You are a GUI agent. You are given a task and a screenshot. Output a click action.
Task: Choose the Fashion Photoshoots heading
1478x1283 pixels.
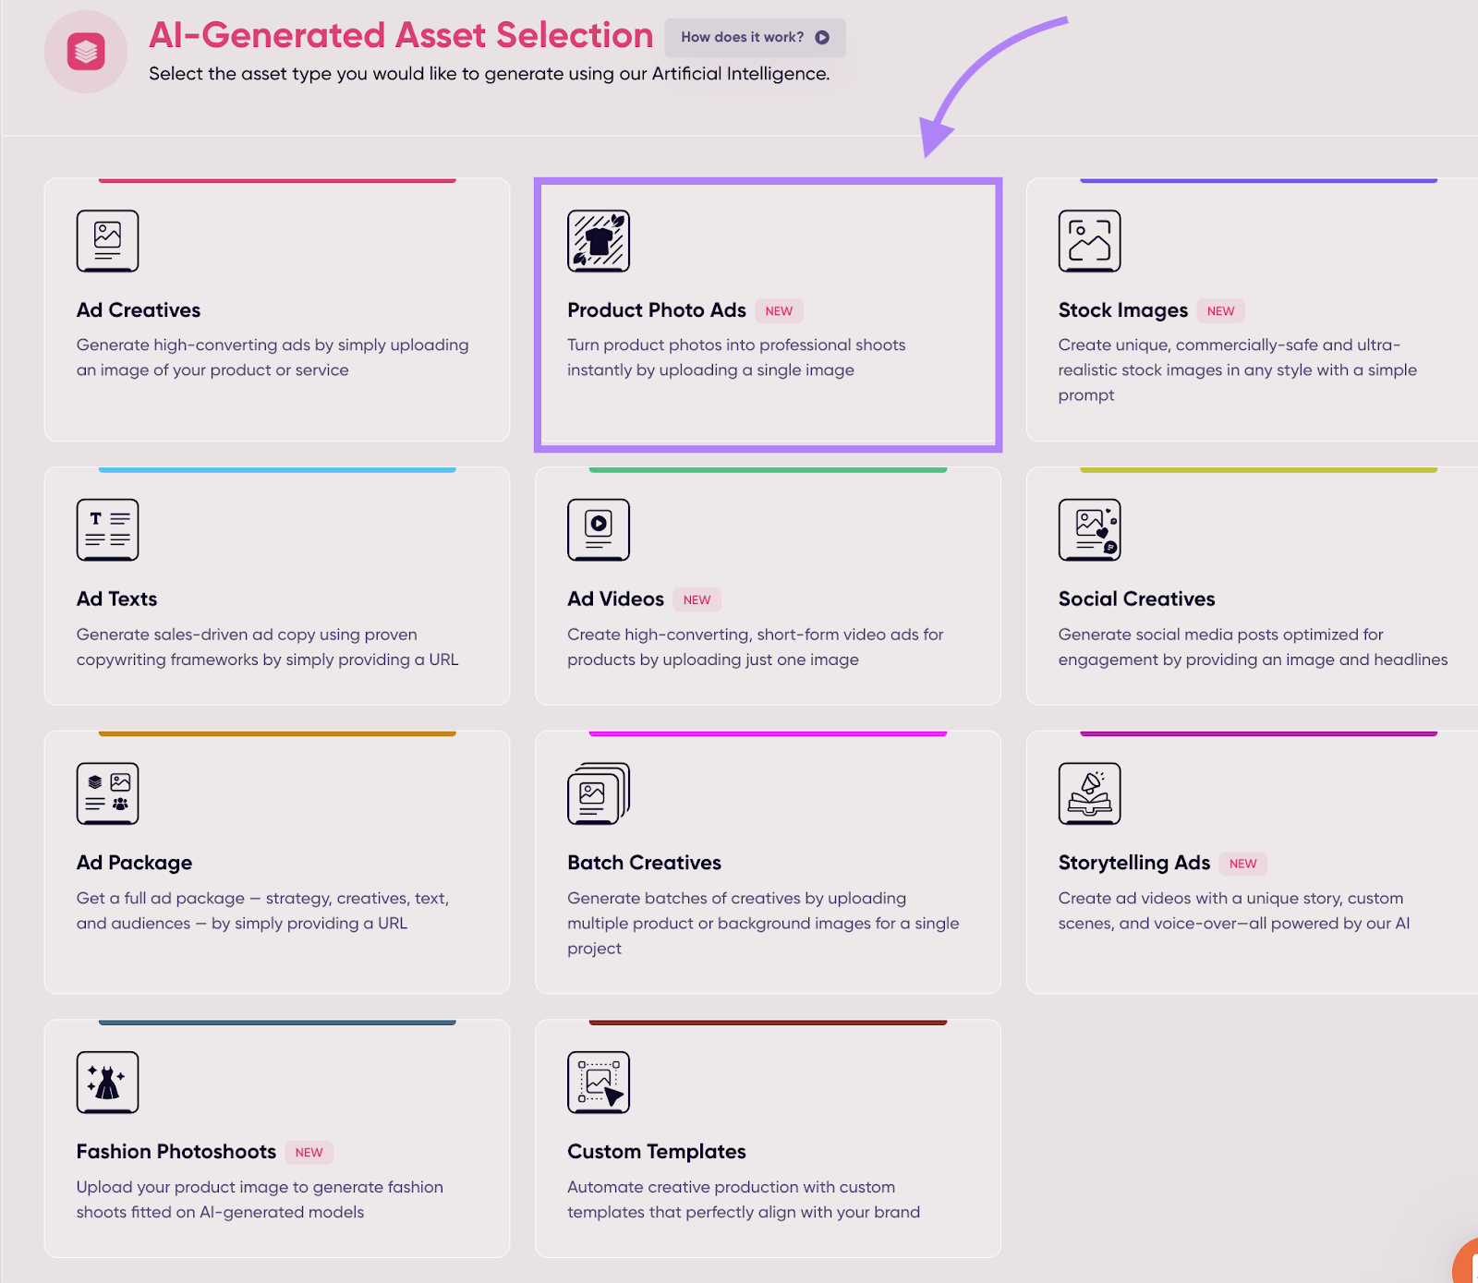pos(176,1152)
